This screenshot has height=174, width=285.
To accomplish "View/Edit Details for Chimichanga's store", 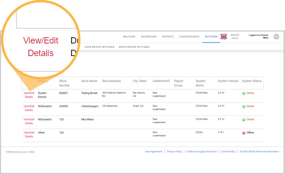I will (29, 108).
